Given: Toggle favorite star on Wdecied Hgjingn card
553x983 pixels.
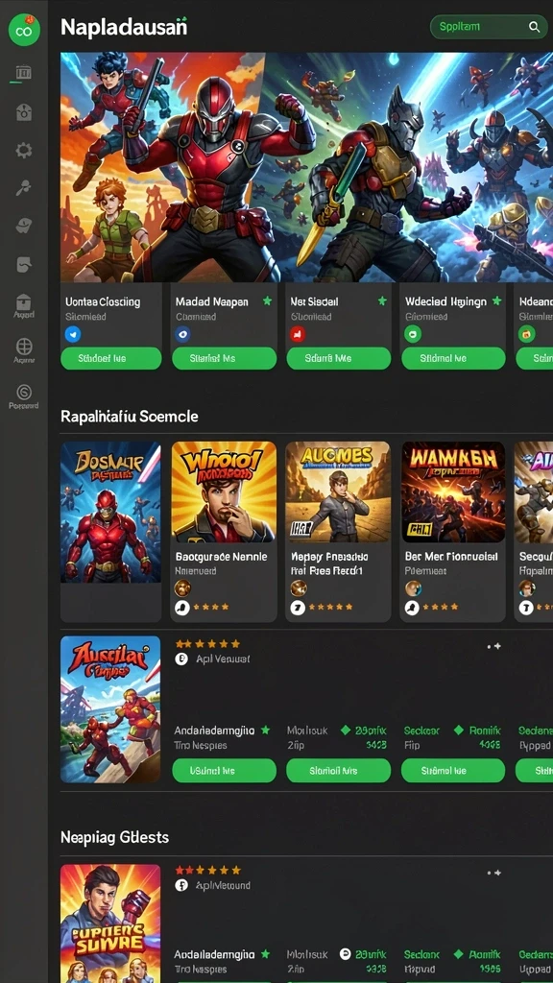Looking at the screenshot, I should pyautogui.click(x=496, y=300).
